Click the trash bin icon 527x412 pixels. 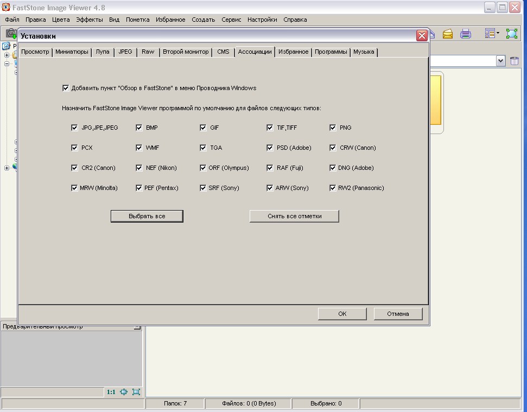514,61
